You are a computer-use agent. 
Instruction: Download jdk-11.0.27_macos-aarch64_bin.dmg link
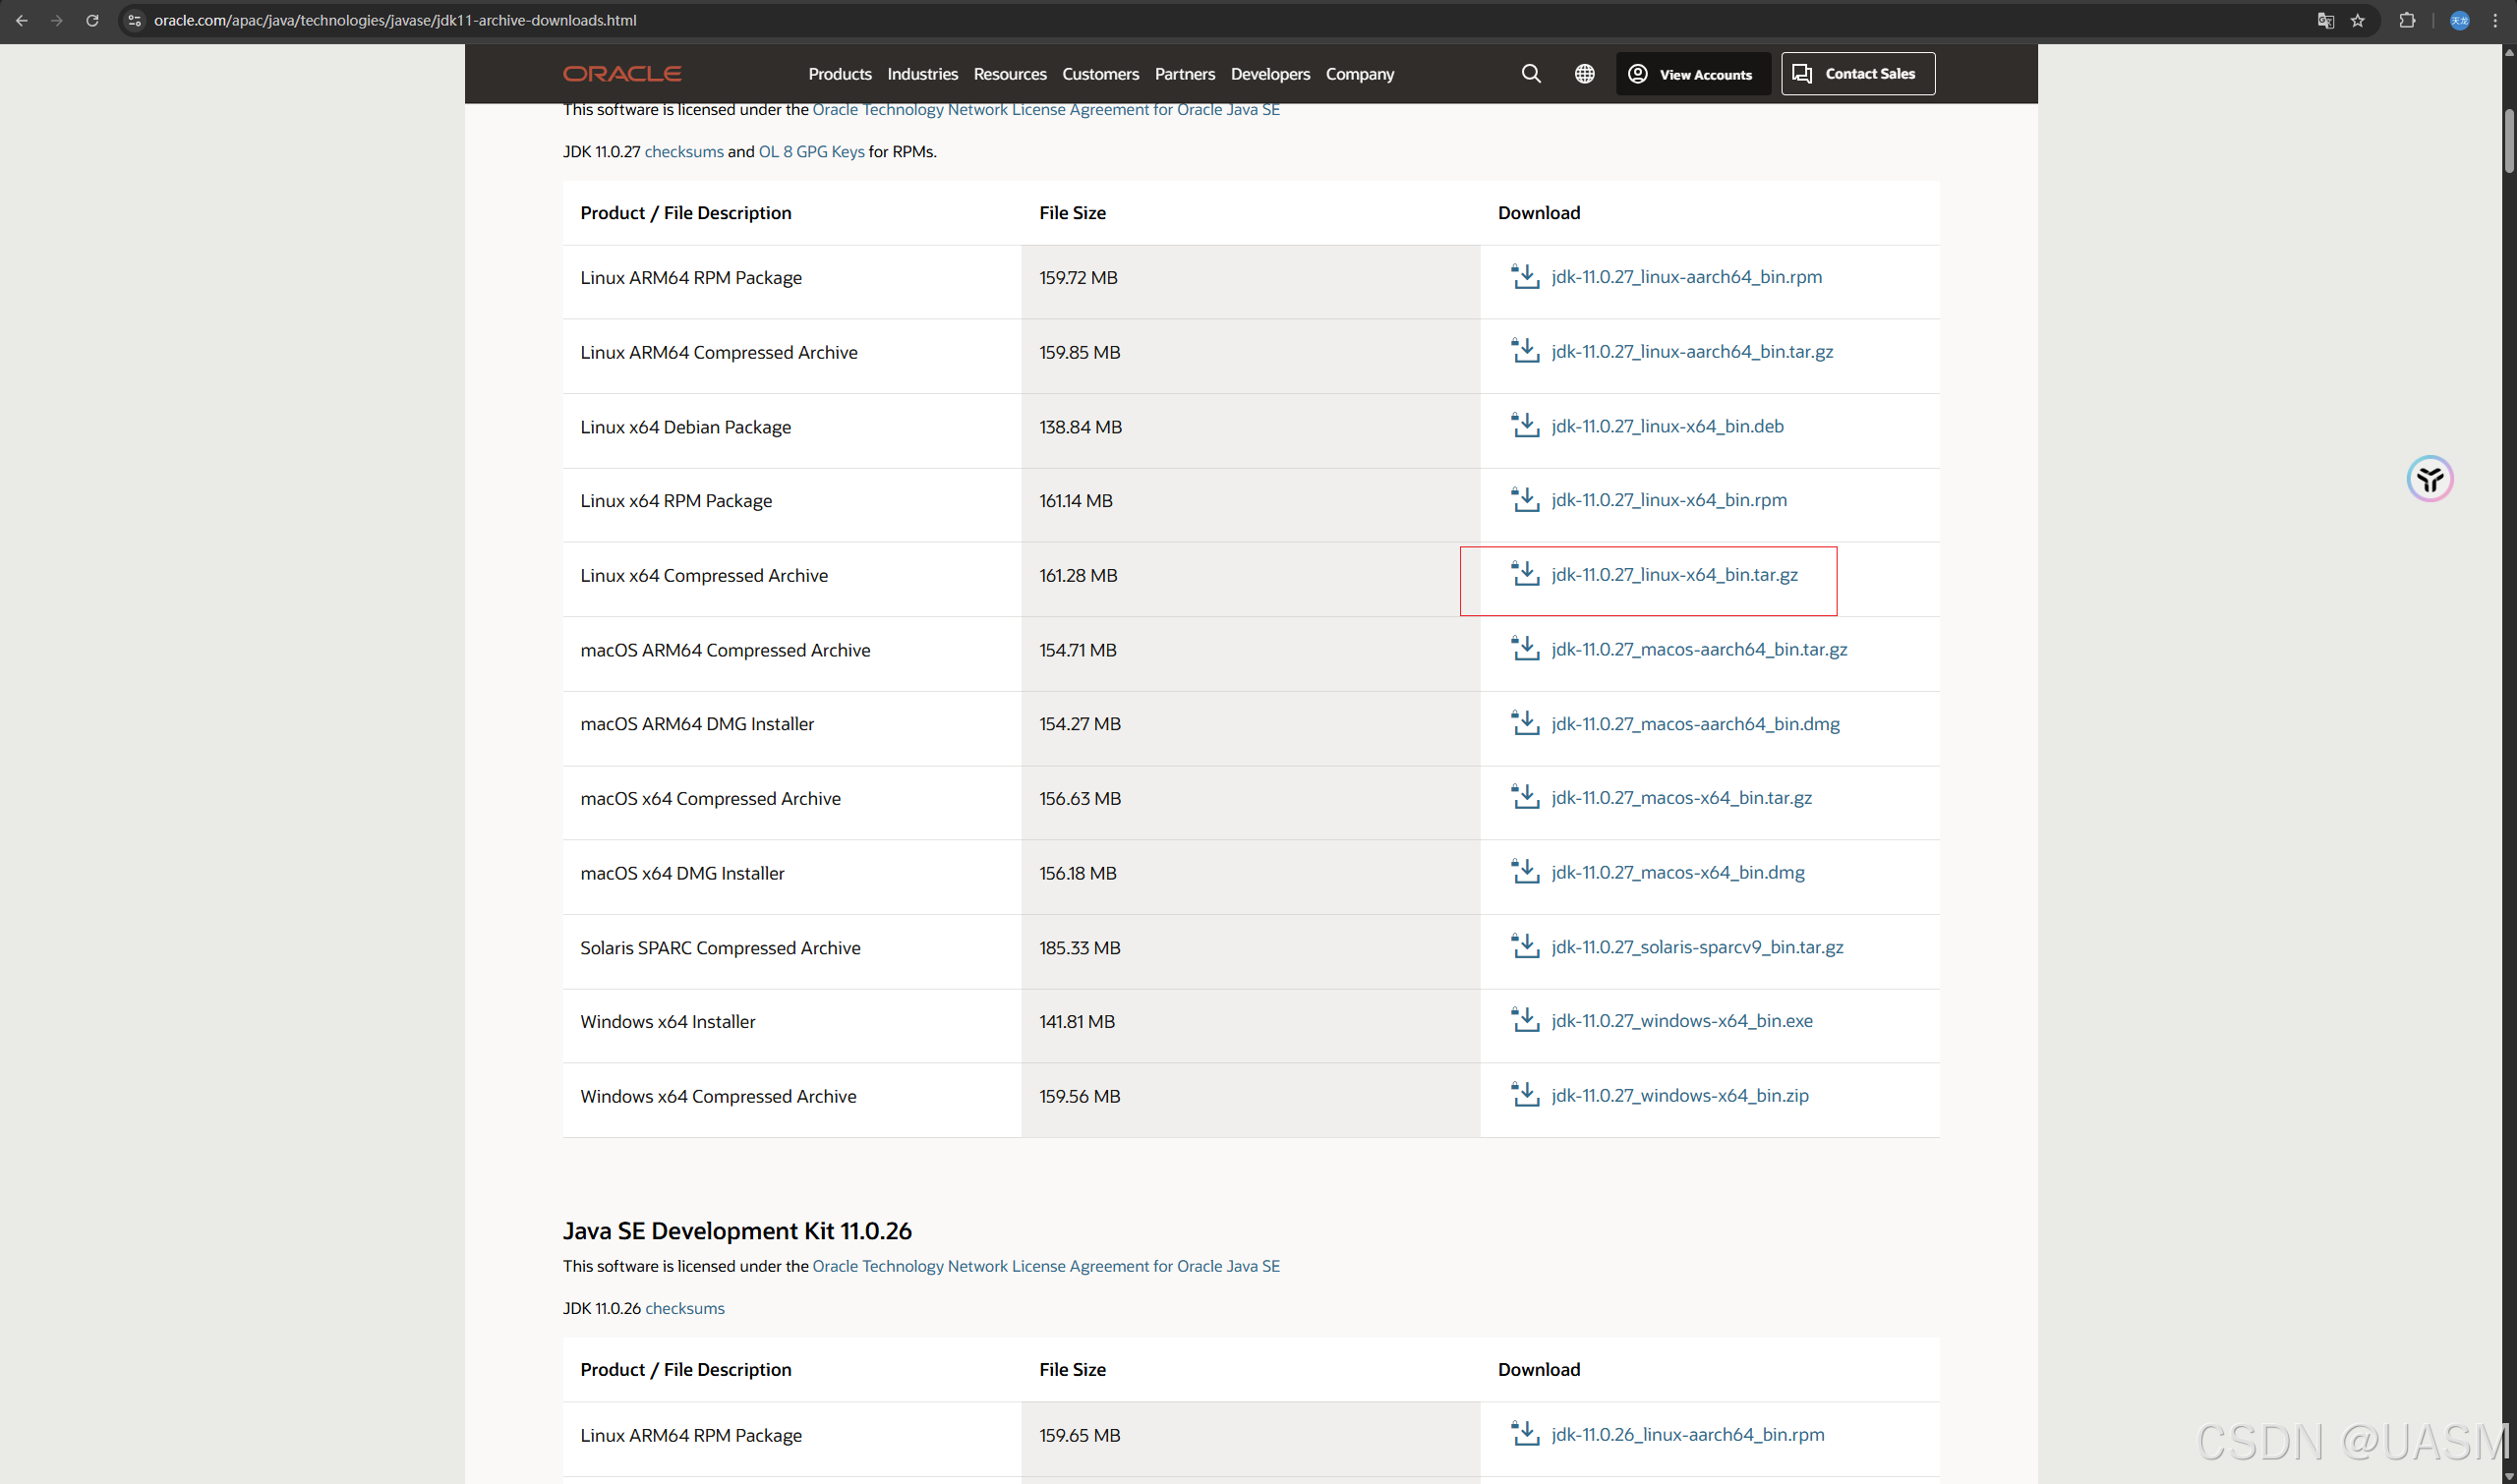tap(1696, 723)
